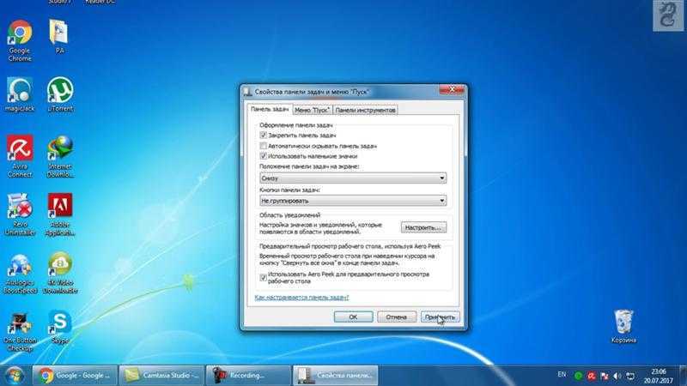
Task: Launch the Revo Uninstaller shortcut
Action: point(20,214)
